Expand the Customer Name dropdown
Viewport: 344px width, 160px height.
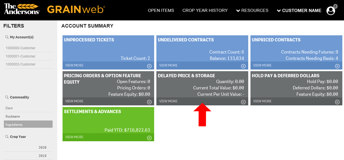pyautogui.click(x=299, y=10)
